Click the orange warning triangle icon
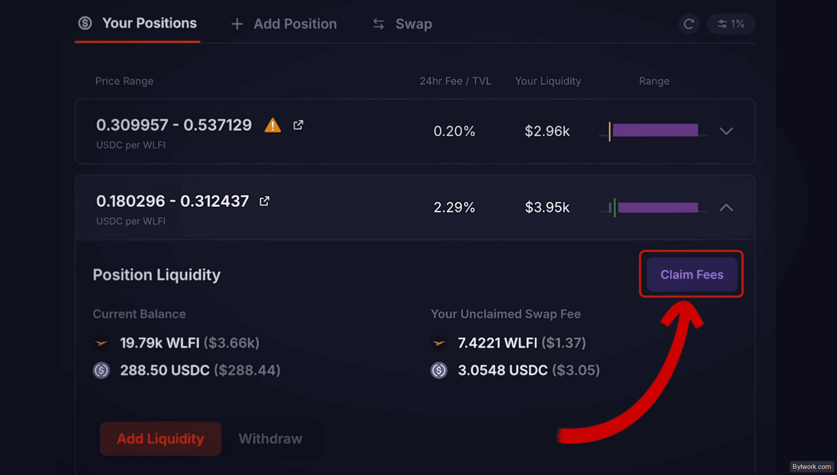 tap(273, 125)
